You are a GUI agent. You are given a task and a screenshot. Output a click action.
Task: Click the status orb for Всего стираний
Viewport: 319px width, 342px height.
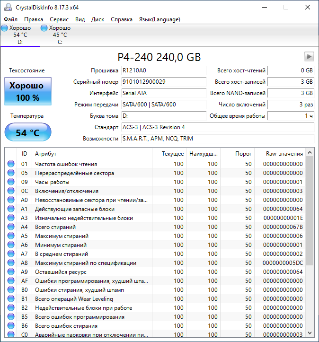[x=11, y=227]
